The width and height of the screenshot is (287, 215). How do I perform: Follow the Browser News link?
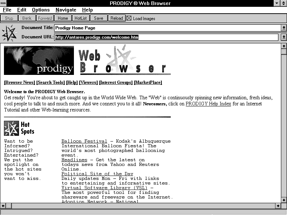pyautogui.click(x=19, y=82)
